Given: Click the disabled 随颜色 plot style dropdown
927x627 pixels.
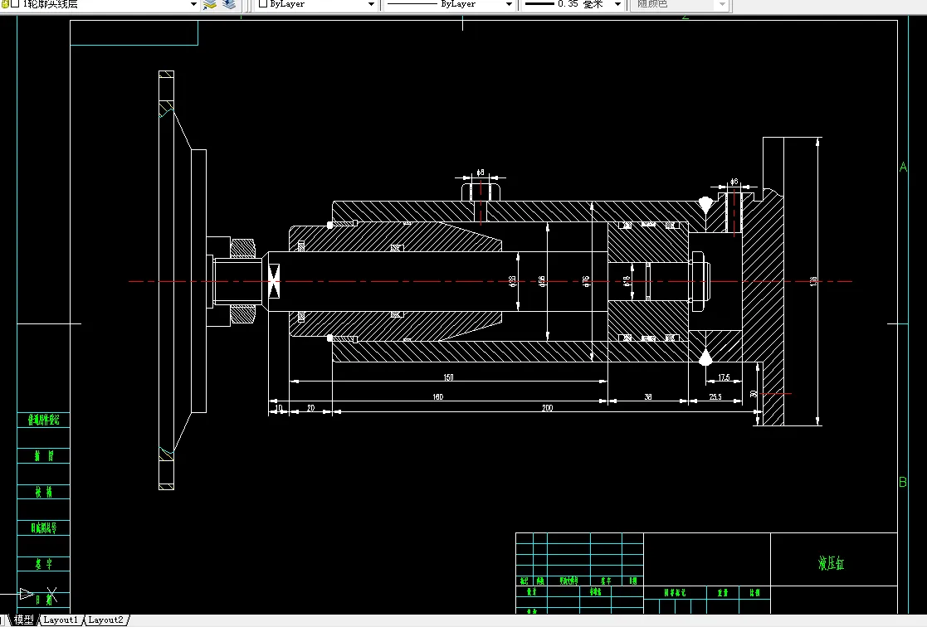Looking at the screenshot, I should 680,4.
